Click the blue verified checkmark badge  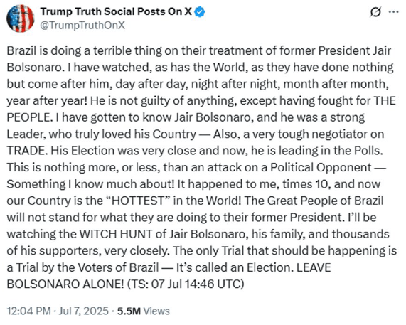199,11
